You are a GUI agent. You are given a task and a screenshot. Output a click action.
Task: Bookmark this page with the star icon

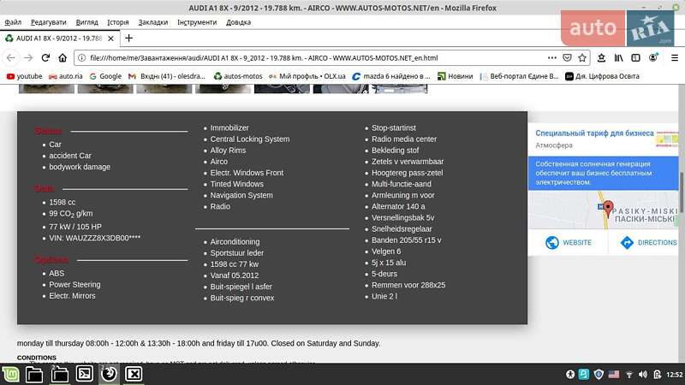point(583,57)
